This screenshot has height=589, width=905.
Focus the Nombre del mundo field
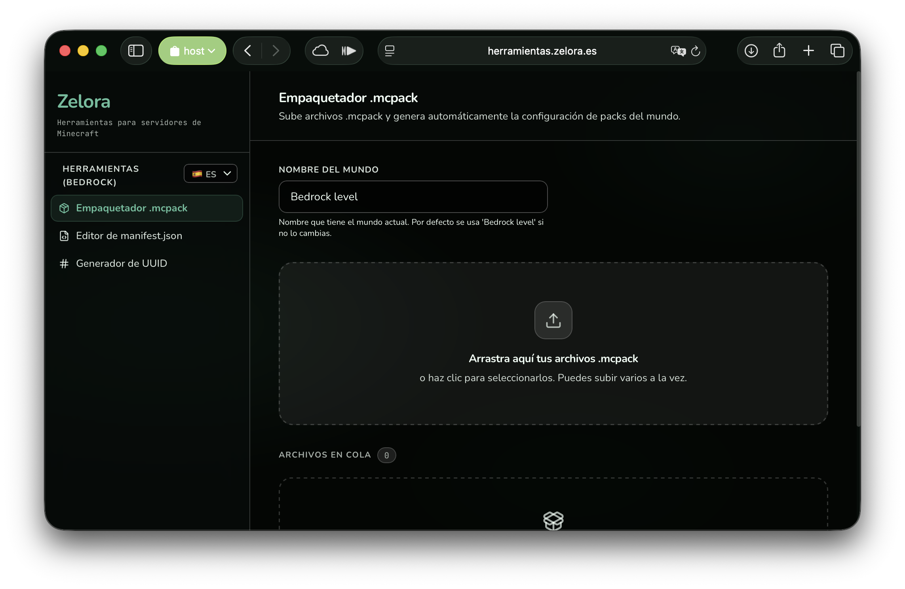413,197
